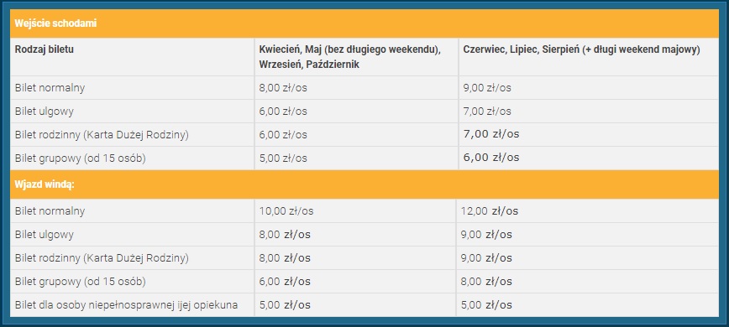Screen dimensions: 729x327
Task: Select the elevator 'Bilet ulgowy' label
Action: pyautogui.click(x=45, y=235)
